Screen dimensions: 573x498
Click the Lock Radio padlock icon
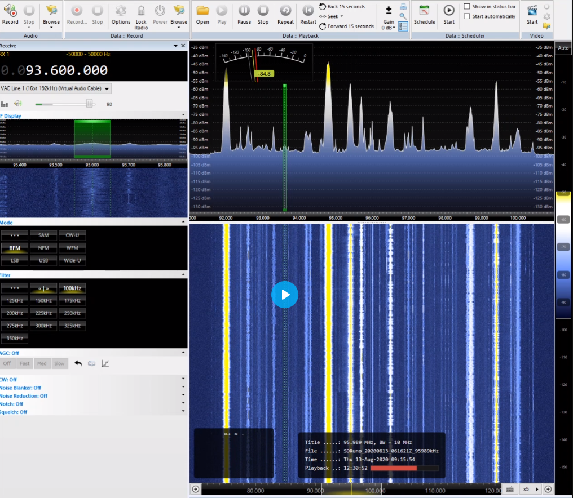coord(141,11)
